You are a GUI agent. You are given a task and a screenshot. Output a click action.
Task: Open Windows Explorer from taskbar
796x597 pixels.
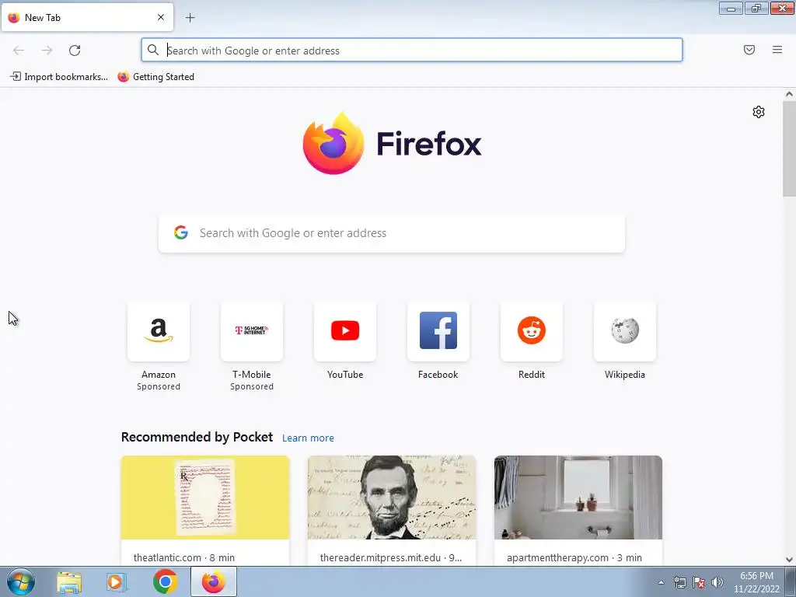[x=69, y=582]
